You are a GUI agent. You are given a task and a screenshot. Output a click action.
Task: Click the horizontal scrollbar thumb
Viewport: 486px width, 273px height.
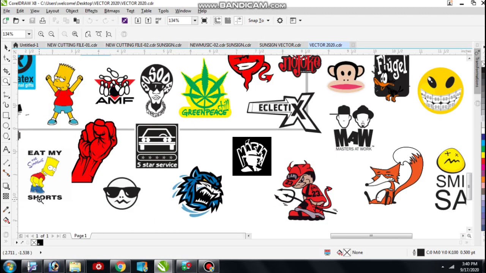371,236
